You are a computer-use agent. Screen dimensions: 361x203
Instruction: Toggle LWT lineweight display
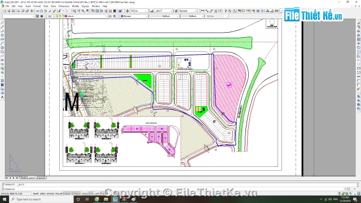pyautogui.click(x=97, y=194)
